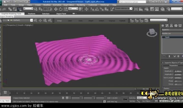Click the Hierarchy panel tab icon

pyautogui.click(x=172, y=26)
